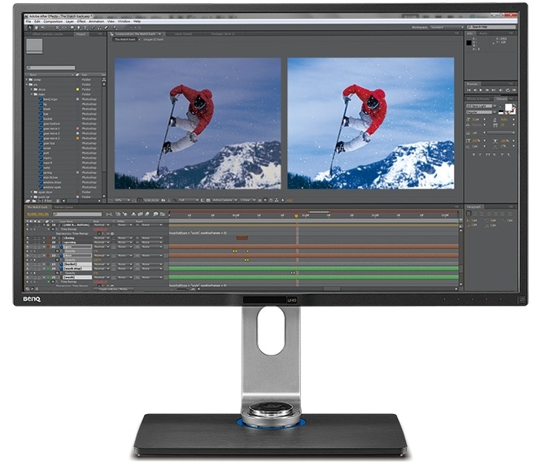Step back one frame in Preview panel
Viewport: 545px width, 462px height.
click(475, 90)
